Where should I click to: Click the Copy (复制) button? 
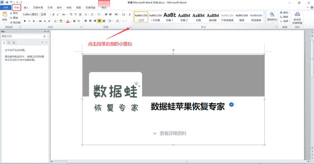click(x=14, y=18)
